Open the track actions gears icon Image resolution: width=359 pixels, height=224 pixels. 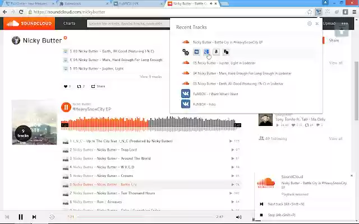(x=186, y=52)
